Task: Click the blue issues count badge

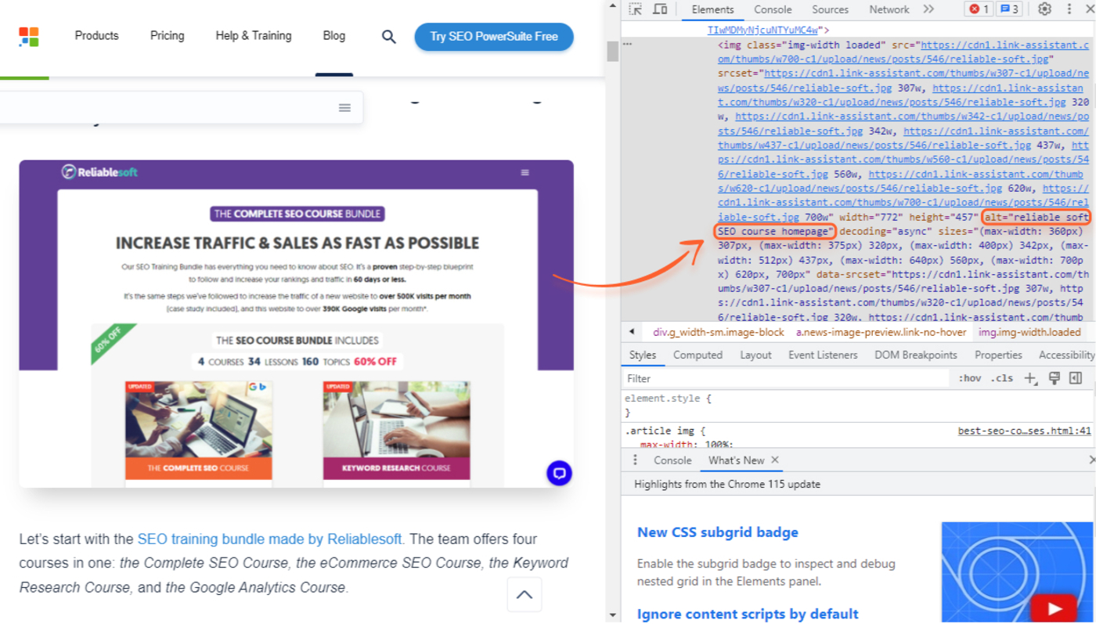Action: (x=1009, y=9)
